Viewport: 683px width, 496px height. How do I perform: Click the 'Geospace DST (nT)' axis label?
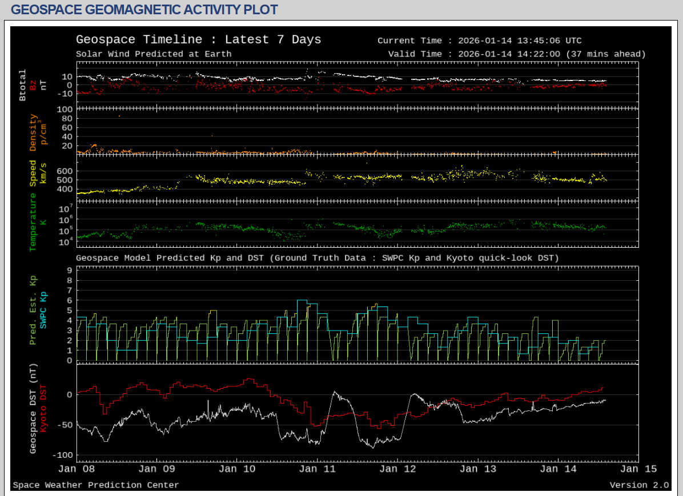point(33,410)
